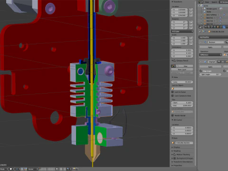Enable Render Border checkbox
228x171 pixels.
(172, 115)
